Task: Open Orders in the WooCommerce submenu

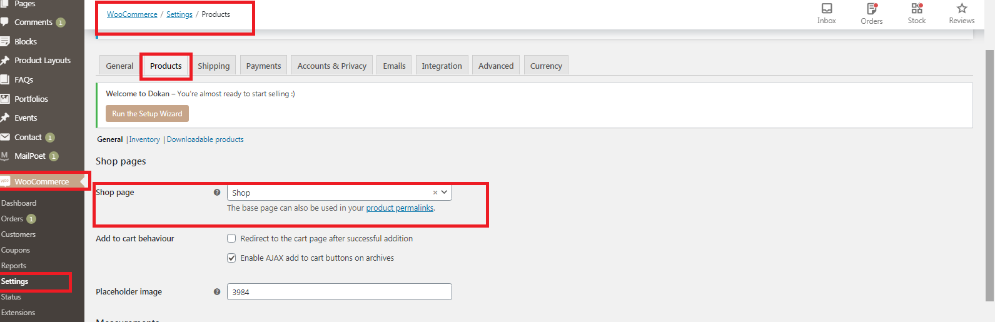Action: pyautogui.click(x=12, y=219)
